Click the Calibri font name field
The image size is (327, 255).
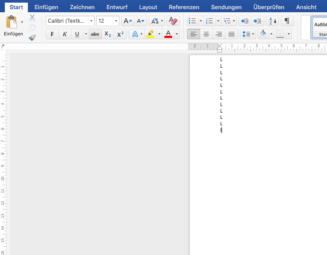pyautogui.click(x=67, y=21)
